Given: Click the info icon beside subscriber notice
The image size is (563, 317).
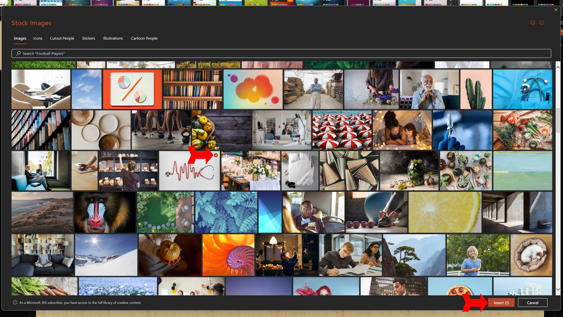Looking at the screenshot, I should tap(15, 303).
